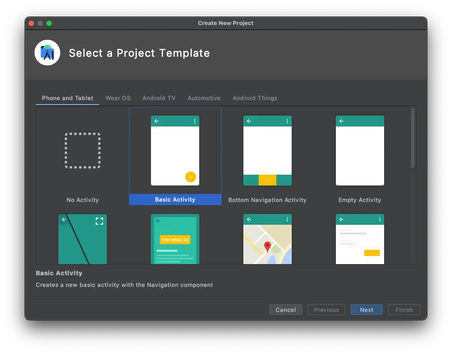
Task: Switch to Phone and Tablet tab
Action: click(x=67, y=98)
